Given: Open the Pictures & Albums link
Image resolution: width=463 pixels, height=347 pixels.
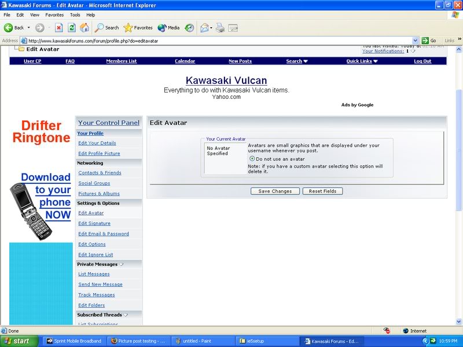Looking at the screenshot, I should click(x=99, y=194).
